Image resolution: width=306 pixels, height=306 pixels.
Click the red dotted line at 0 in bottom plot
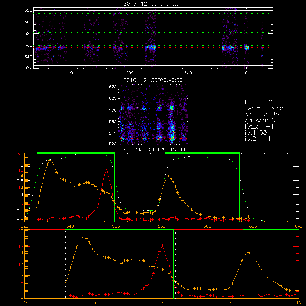tap(162, 264)
